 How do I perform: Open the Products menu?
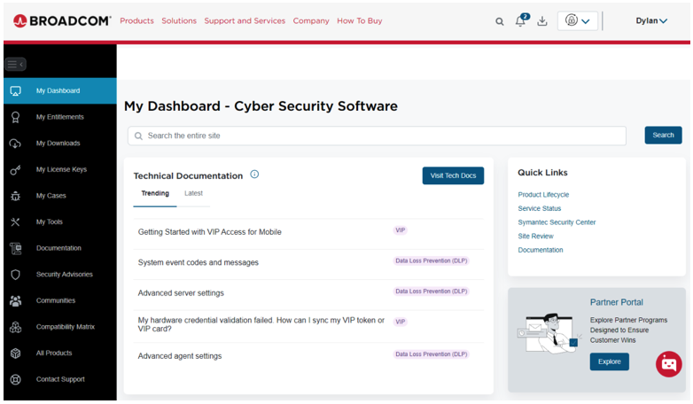point(136,21)
